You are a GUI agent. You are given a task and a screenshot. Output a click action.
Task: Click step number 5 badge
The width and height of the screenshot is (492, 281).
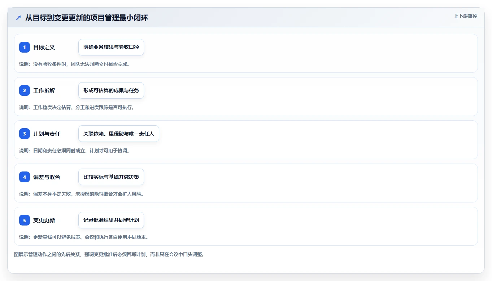click(x=25, y=220)
